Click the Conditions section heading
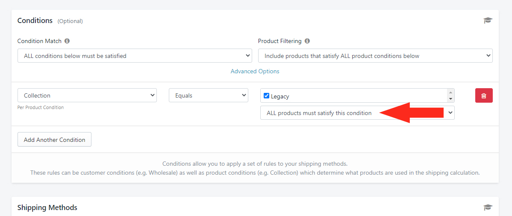The height and width of the screenshot is (216, 512). point(35,20)
